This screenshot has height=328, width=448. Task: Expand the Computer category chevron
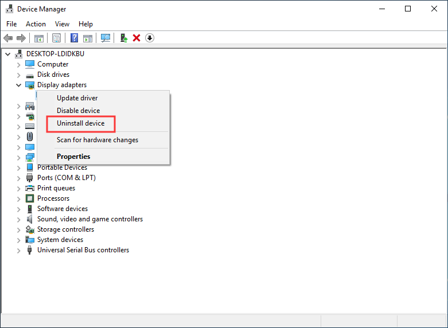click(x=18, y=65)
